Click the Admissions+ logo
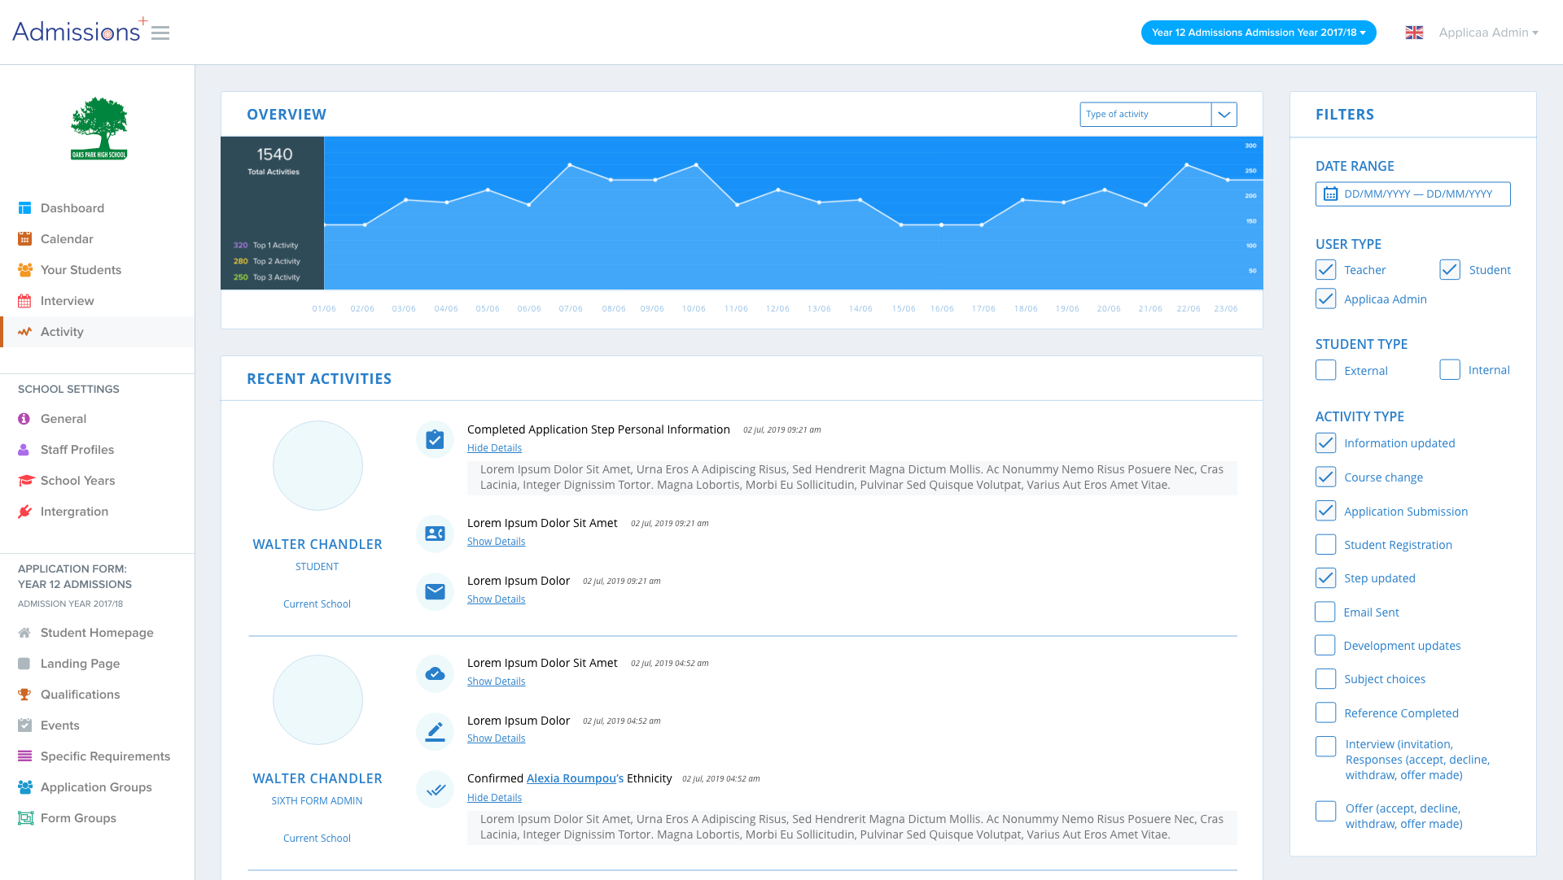 coord(80,31)
